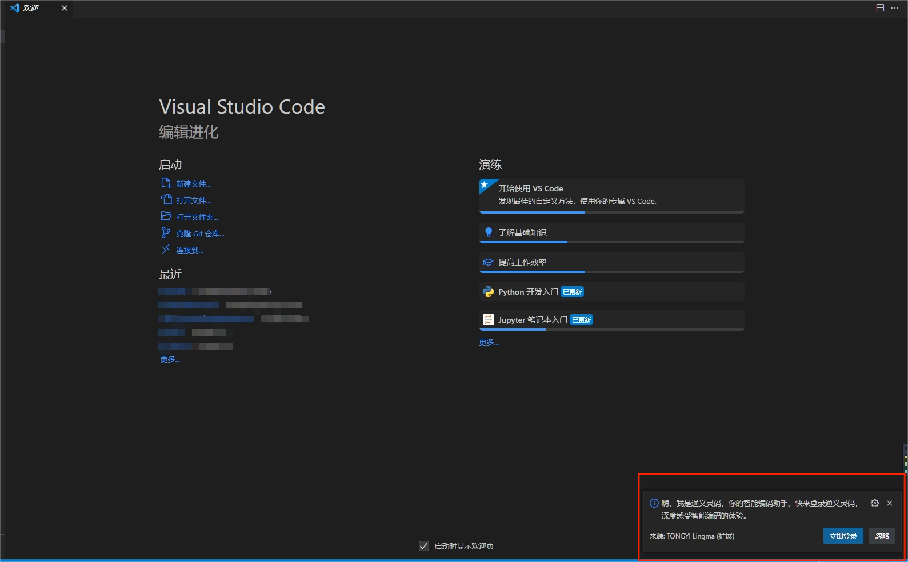Viewport: 908px width, 562px height.
Task: Toggle the 启动时显示欢迎页 checkbox
Action: pos(424,546)
